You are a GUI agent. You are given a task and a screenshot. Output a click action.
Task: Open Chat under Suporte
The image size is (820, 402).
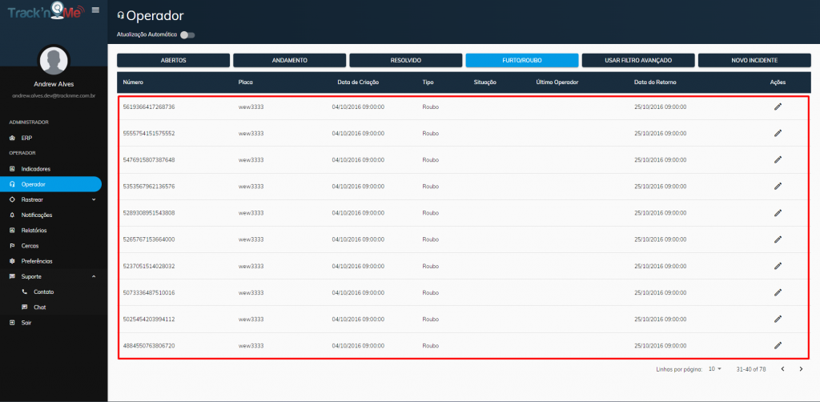click(50, 307)
